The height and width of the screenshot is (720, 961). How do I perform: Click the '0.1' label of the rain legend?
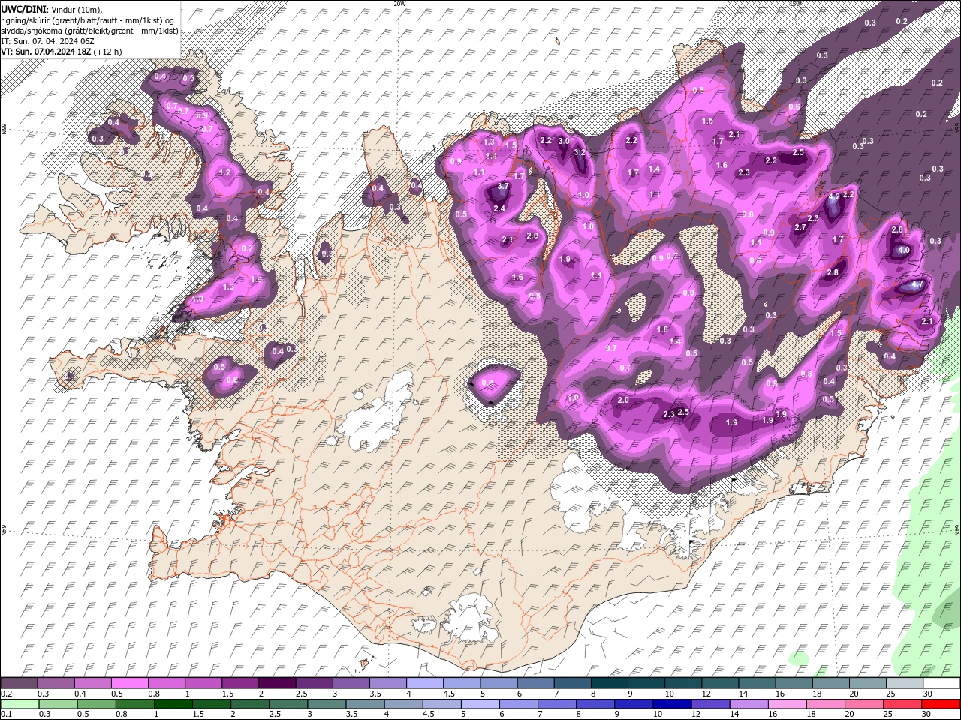tap(6, 714)
